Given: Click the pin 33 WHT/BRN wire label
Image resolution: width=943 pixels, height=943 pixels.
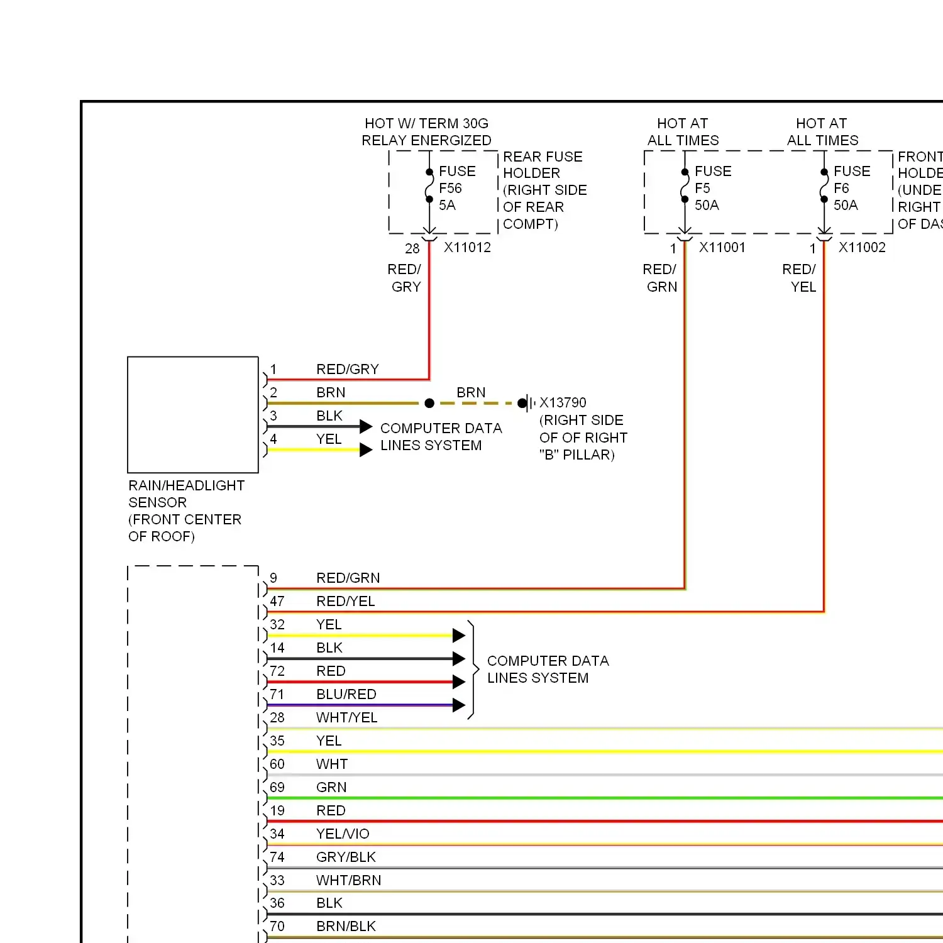Looking at the screenshot, I should click(x=348, y=880).
